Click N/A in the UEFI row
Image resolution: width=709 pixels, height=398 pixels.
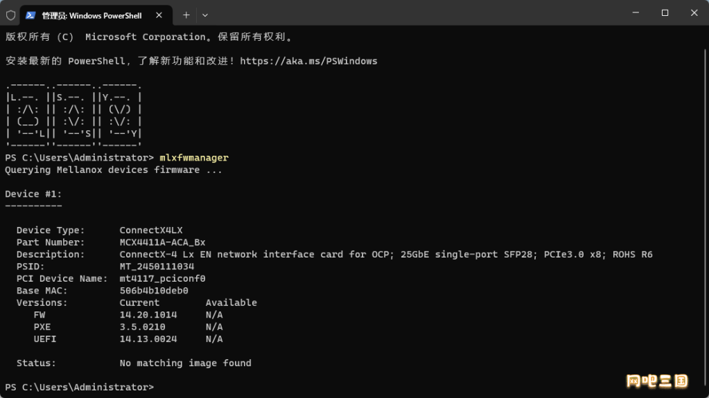point(214,339)
